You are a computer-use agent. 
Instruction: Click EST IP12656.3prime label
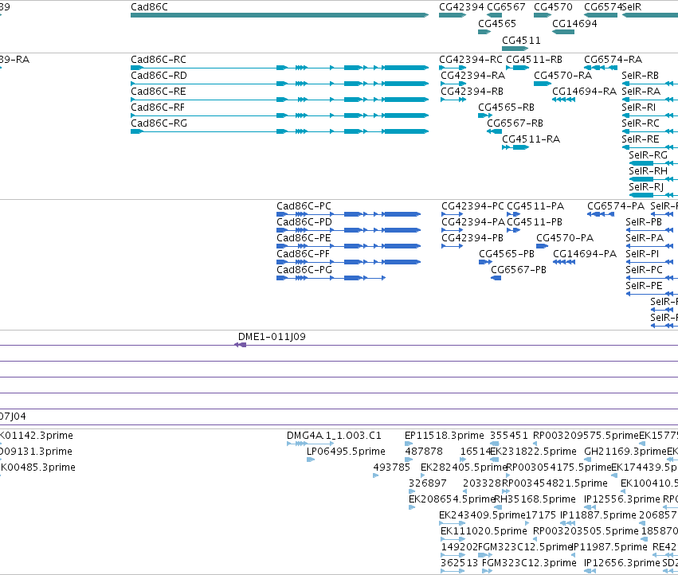(621, 563)
